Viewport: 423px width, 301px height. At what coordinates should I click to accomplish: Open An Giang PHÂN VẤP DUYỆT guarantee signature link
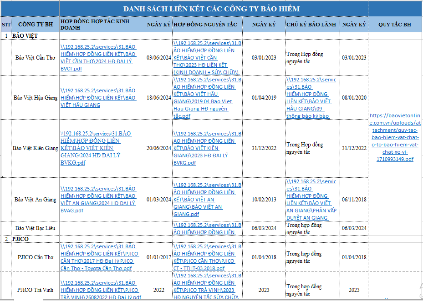pos(311,200)
